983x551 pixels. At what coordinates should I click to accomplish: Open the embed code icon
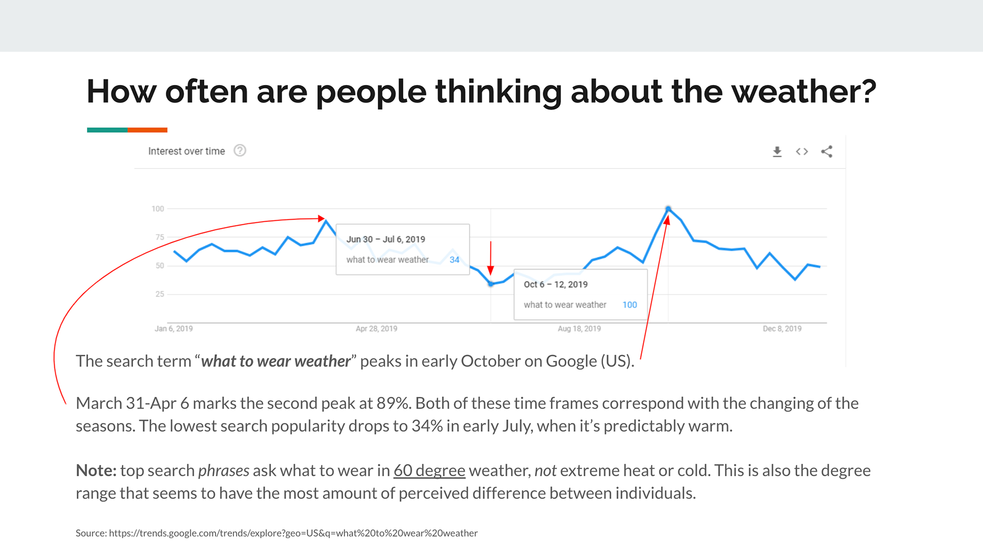(x=802, y=152)
